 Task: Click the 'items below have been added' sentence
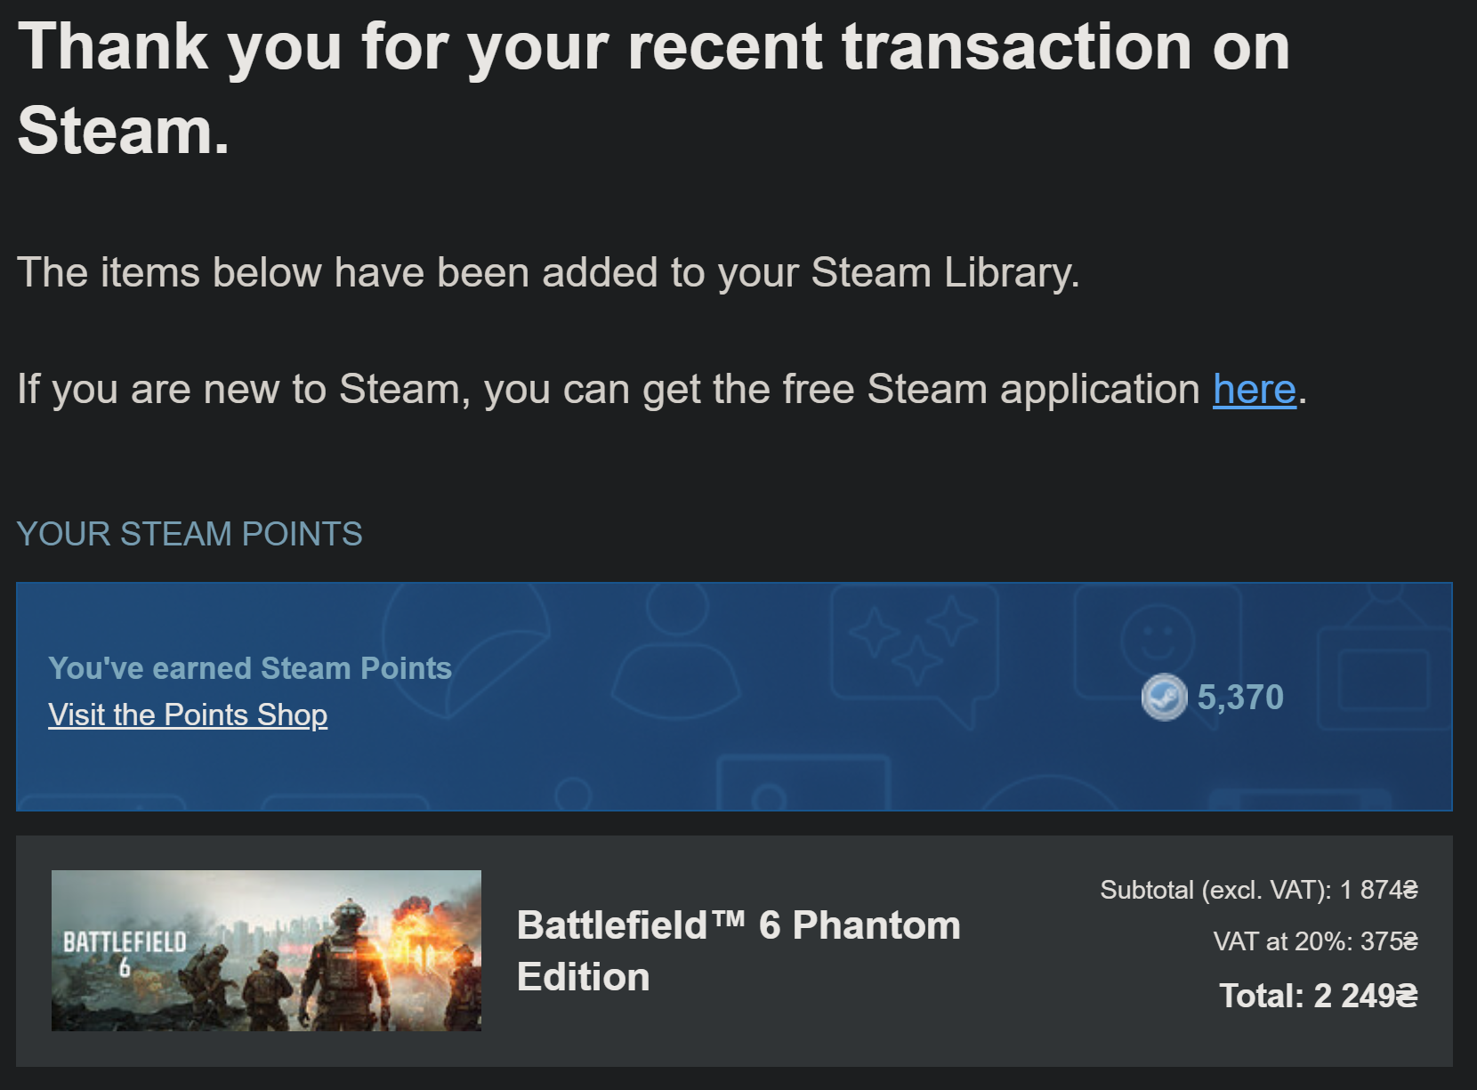(x=548, y=272)
